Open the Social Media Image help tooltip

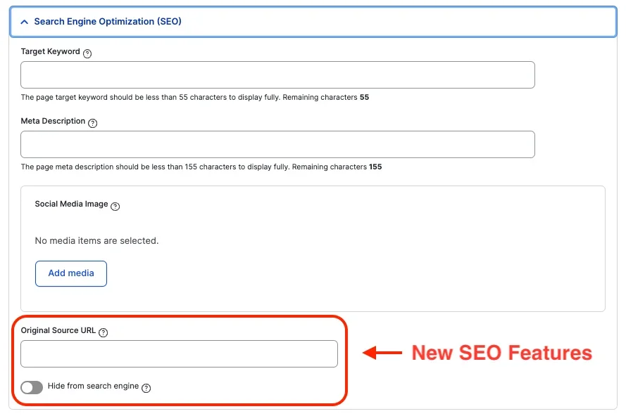click(x=115, y=207)
